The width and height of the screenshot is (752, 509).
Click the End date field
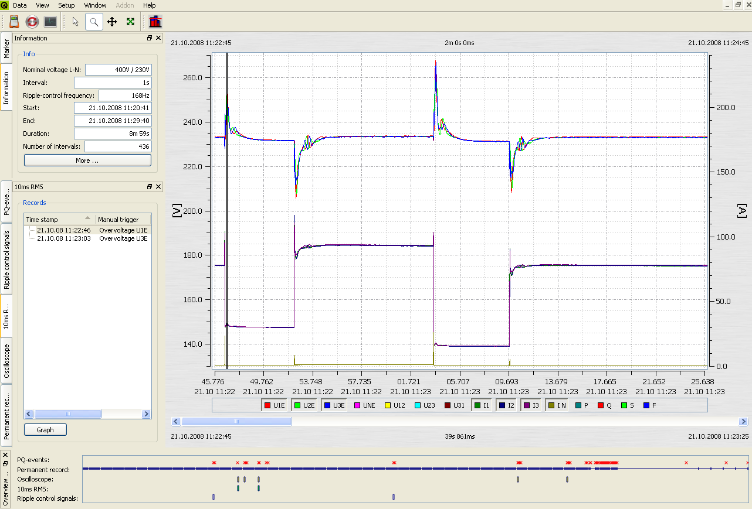[x=113, y=121]
